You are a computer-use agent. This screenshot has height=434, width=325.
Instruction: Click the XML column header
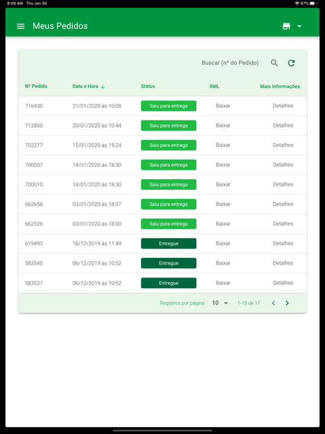pos(214,86)
